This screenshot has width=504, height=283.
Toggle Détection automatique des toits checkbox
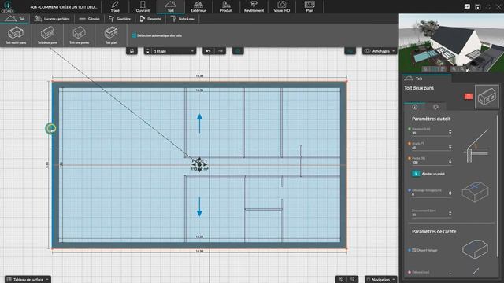point(134,35)
